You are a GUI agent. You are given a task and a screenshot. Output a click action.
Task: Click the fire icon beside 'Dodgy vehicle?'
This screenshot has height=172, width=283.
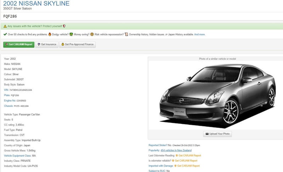point(50,35)
